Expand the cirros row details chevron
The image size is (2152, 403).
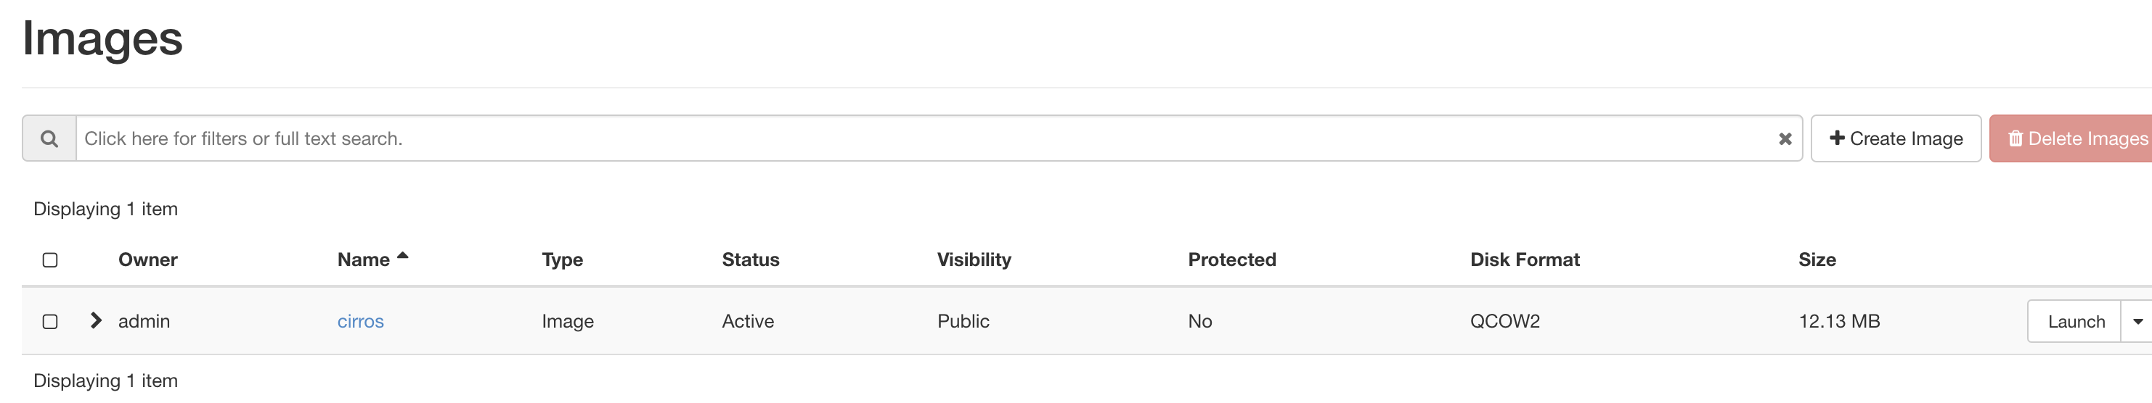tap(95, 320)
